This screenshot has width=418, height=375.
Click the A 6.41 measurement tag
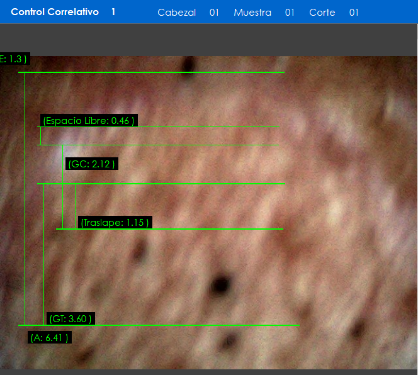pos(50,338)
